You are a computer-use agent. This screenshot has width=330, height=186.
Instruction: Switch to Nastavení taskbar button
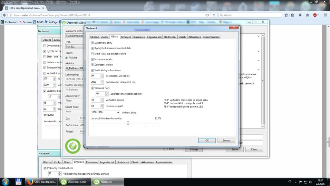point(108,182)
